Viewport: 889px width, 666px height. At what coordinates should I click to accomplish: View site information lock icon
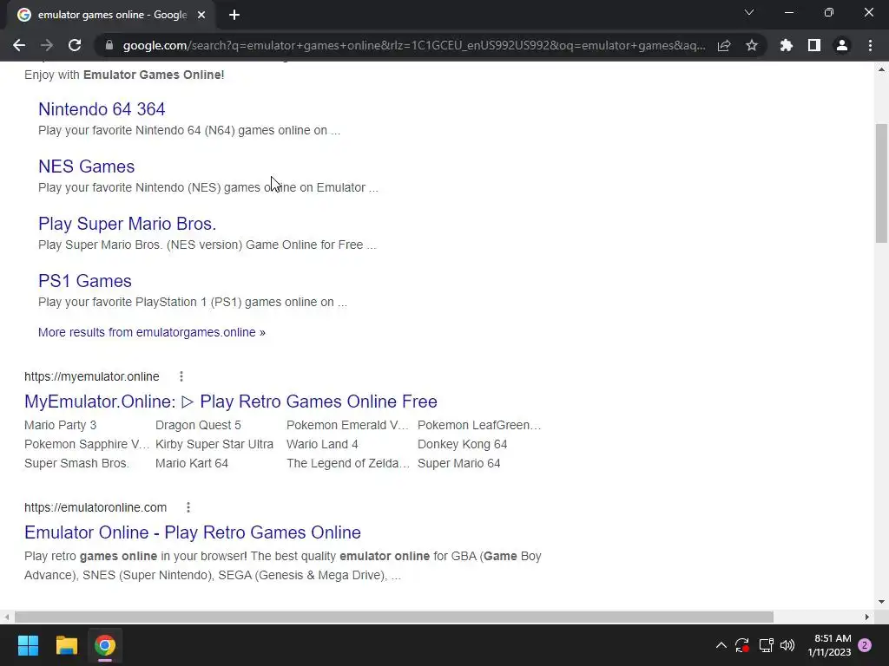click(109, 45)
